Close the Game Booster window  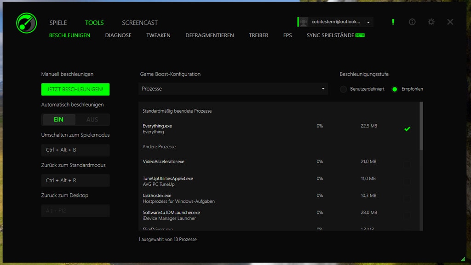click(x=450, y=22)
